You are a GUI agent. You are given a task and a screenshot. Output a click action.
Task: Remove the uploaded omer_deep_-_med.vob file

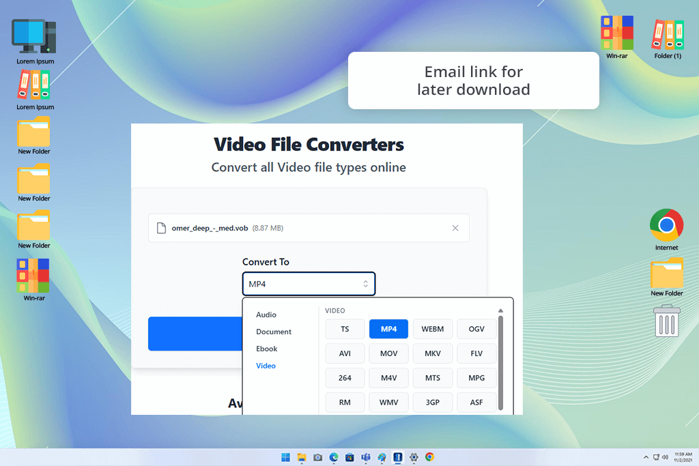point(455,228)
